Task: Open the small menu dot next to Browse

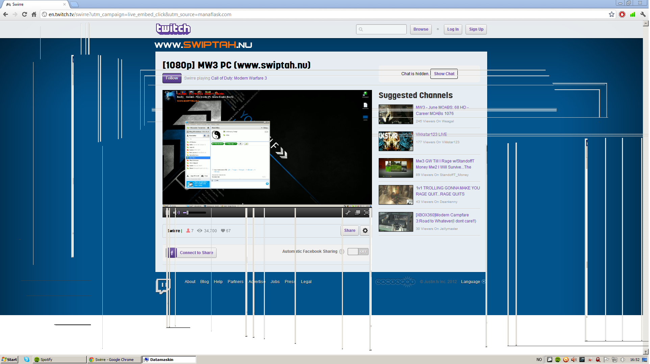Action: (438, 29)
